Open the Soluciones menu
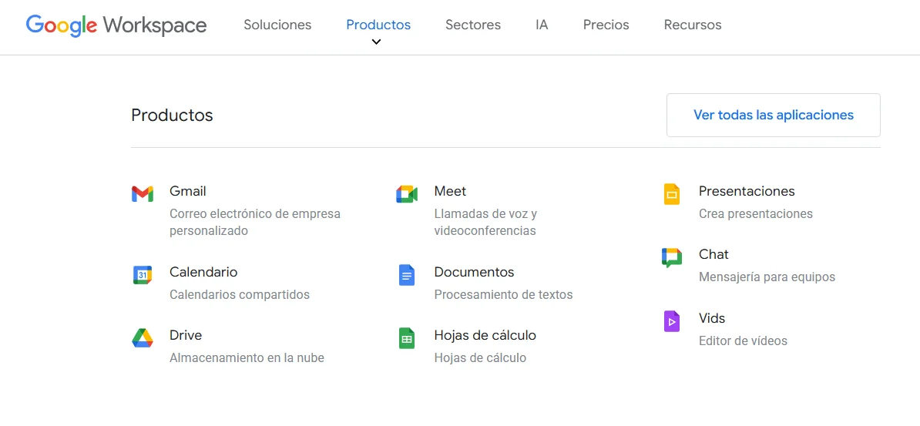Screen dimensions: 920x426 (277, 25)
